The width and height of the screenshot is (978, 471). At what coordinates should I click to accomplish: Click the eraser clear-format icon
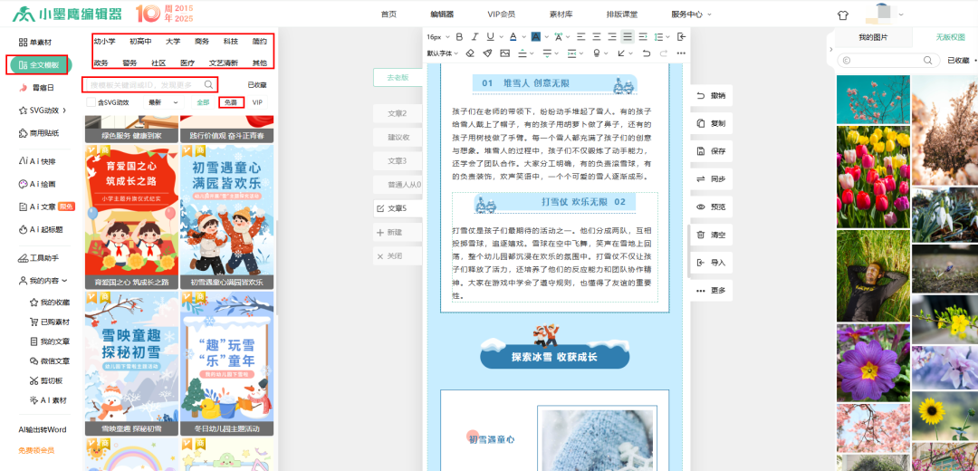point(470,53)
